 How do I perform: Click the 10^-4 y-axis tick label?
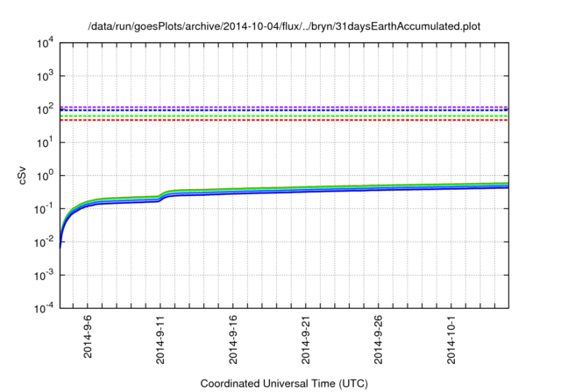pos(44,308)
